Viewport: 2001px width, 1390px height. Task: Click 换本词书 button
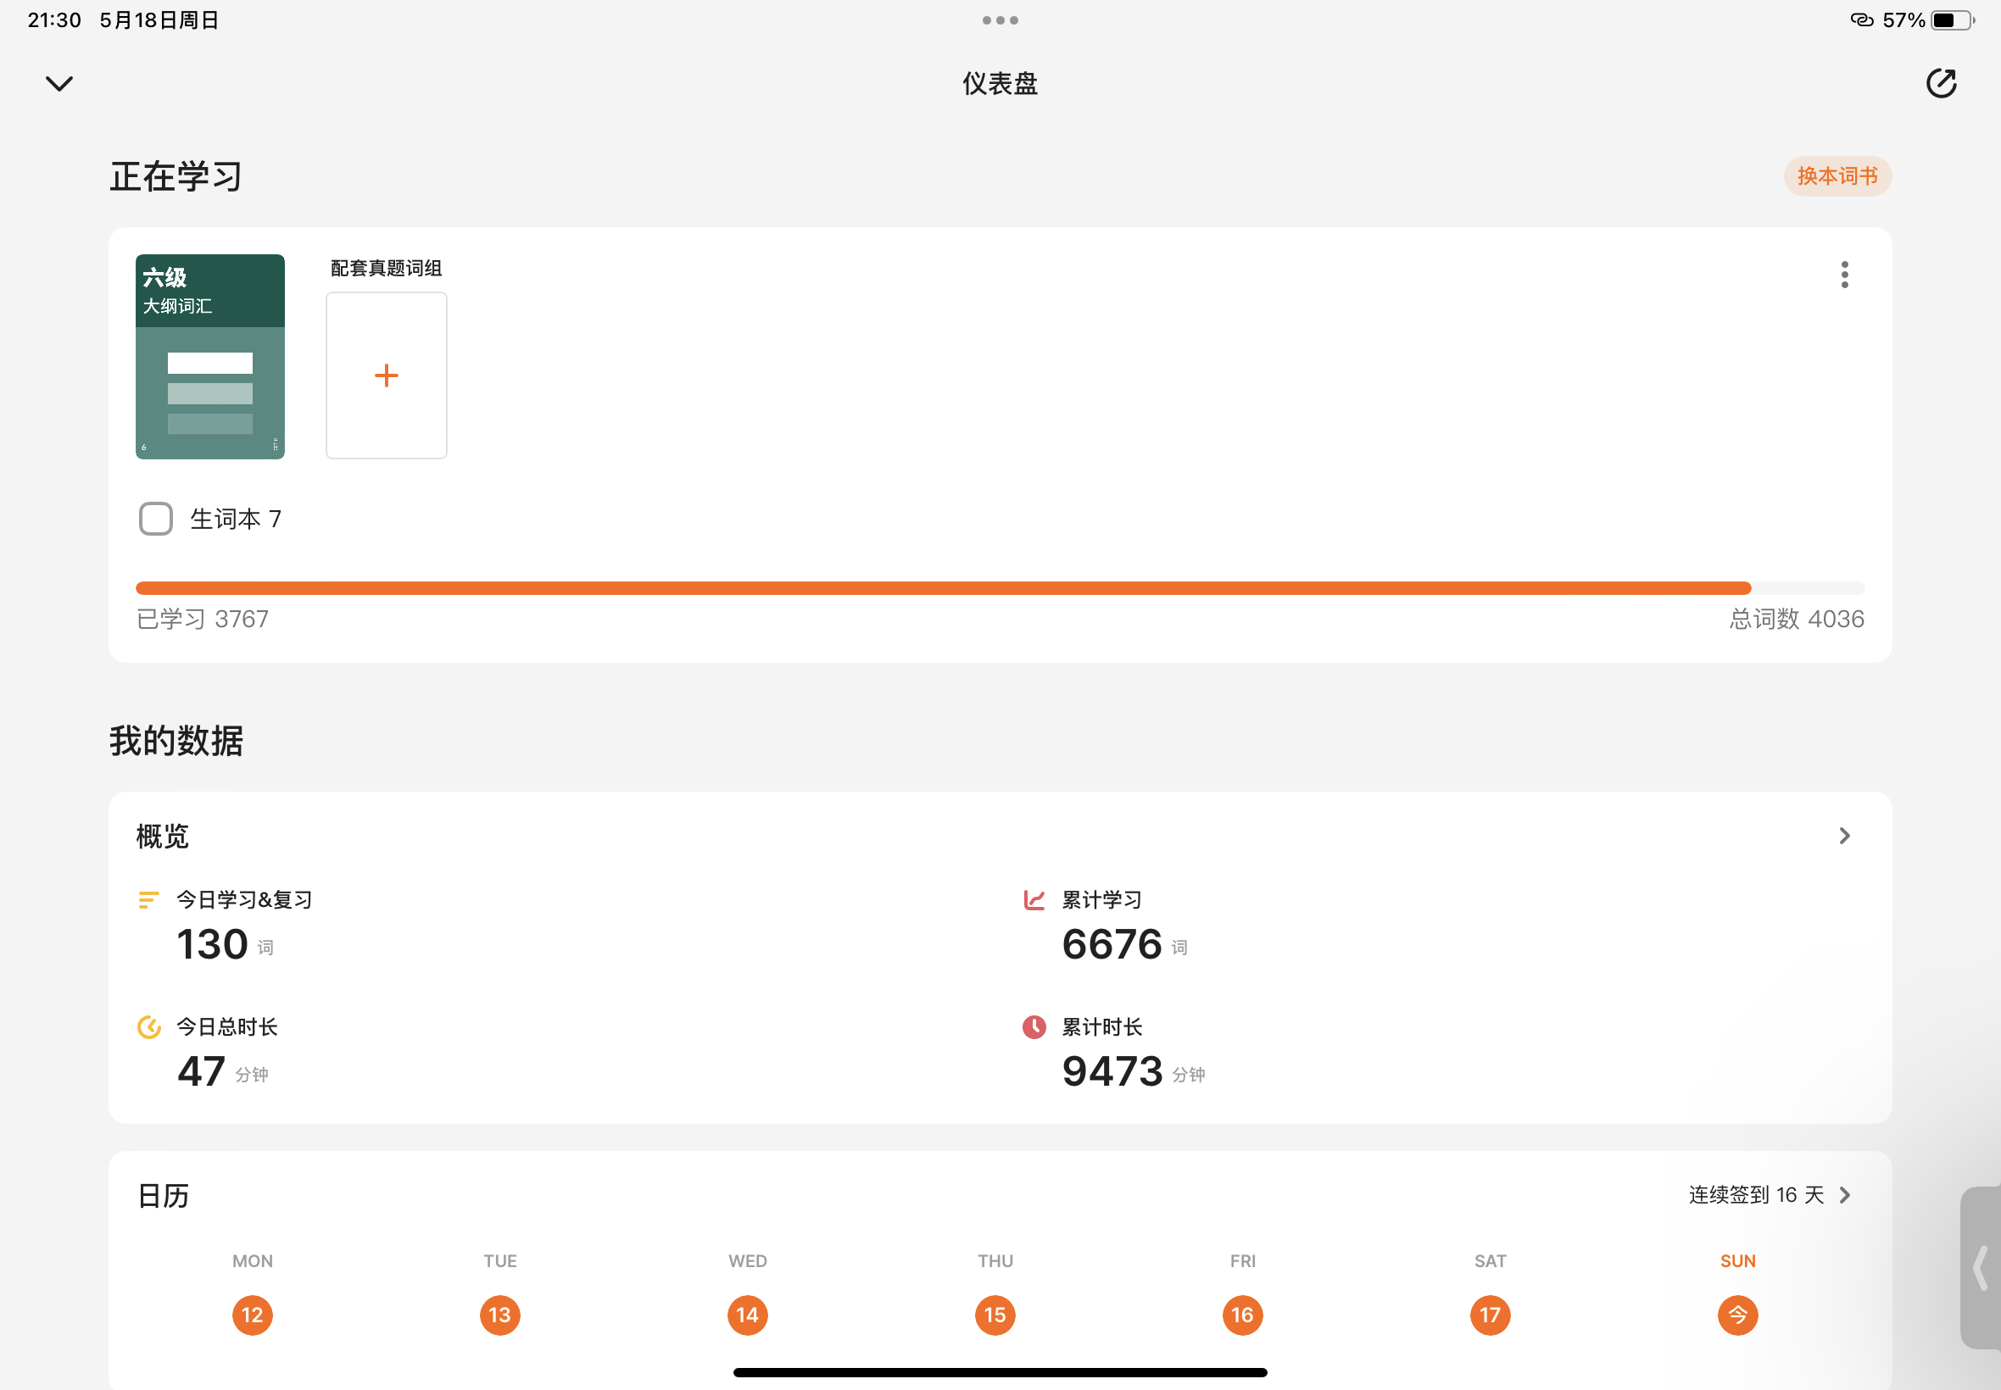[x=1837, y=177]
